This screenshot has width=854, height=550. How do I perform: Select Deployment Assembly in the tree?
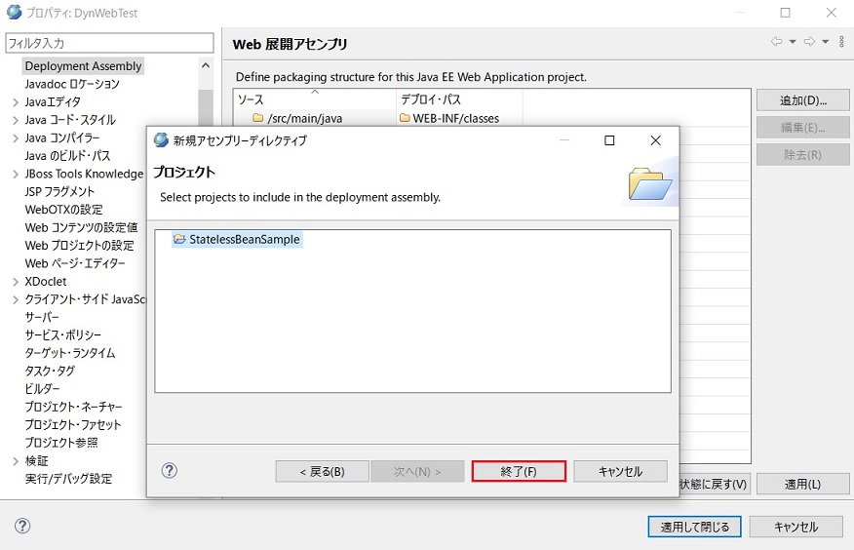[x=83, y=66]
